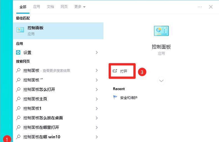The height and width of the screenshot is (142, 219).
Task: Select web suggestion 控制面板怎么打开
Action: [x=58, y=90]
